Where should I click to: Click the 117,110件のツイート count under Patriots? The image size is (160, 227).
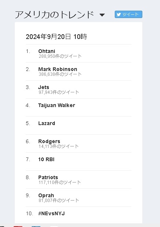pos(60,182)
